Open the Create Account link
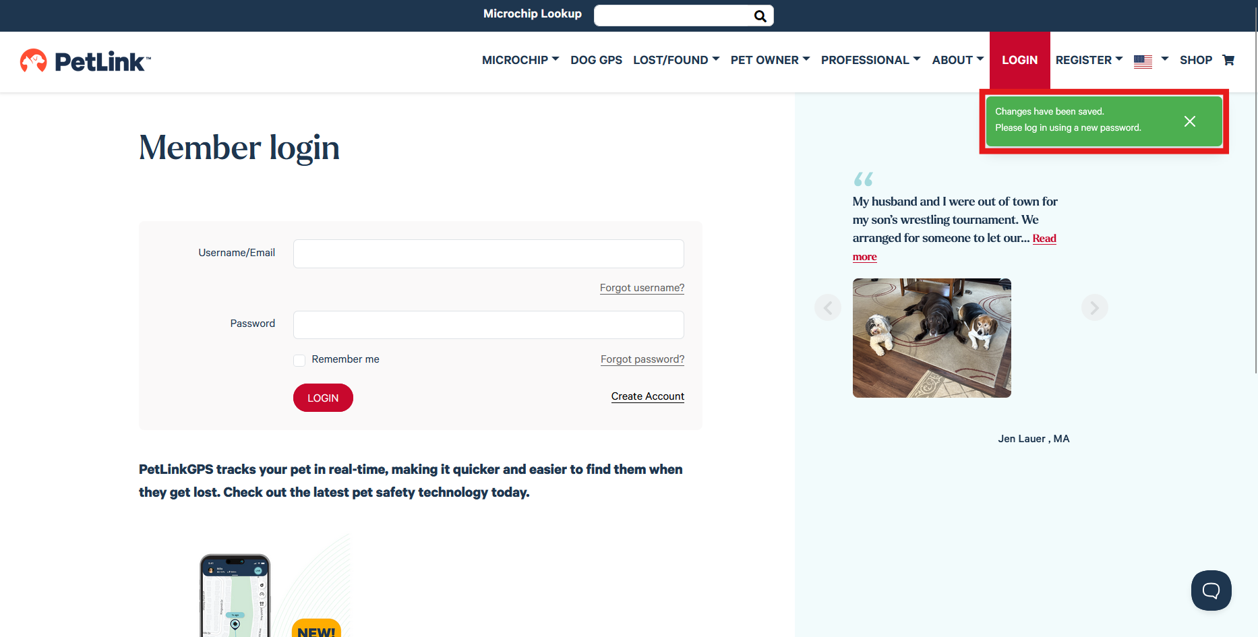This screenshot has height=637, width=1258. [648, 396]
